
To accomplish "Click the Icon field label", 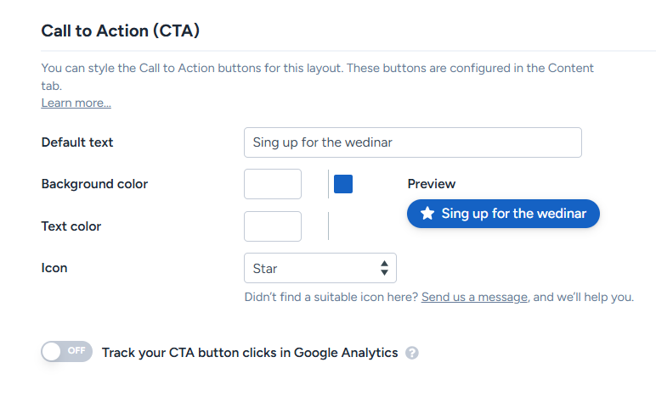I will click(x=54, y=268).
